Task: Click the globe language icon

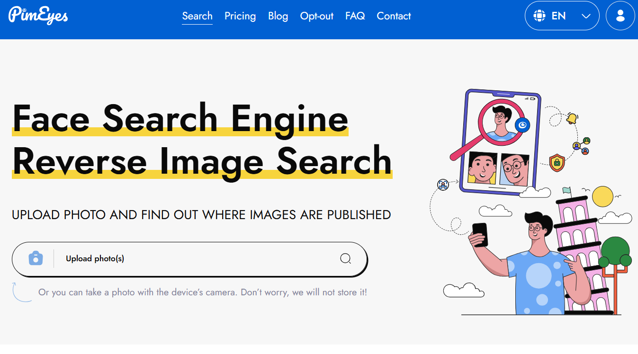Action: coord(539,16)
